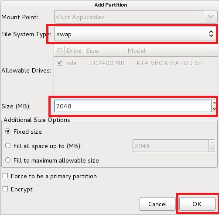Click the radio column header in drives list
This screenshot has width=219, height=215.
coord(59,51)
